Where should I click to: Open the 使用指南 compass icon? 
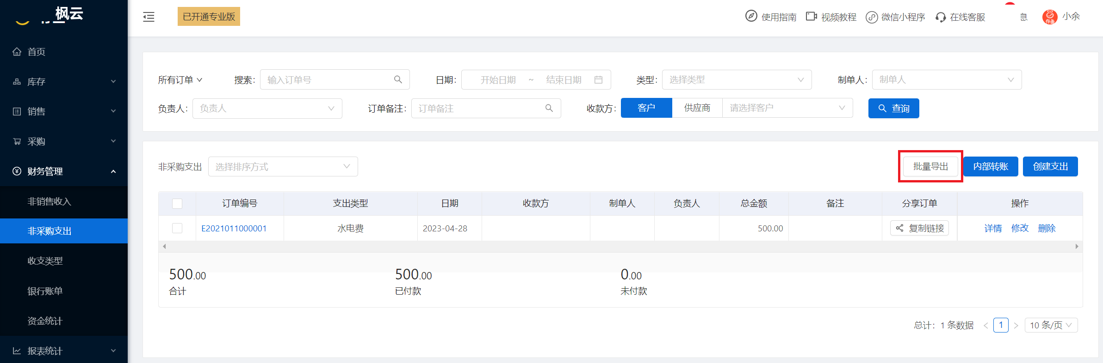click(x=751, y=16)
